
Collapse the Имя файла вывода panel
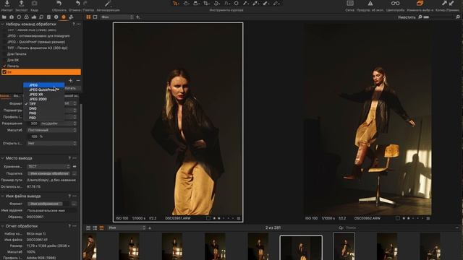[x=2, y=196]
